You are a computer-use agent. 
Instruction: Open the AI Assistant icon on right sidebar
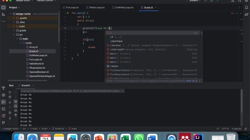coord(246,14)
